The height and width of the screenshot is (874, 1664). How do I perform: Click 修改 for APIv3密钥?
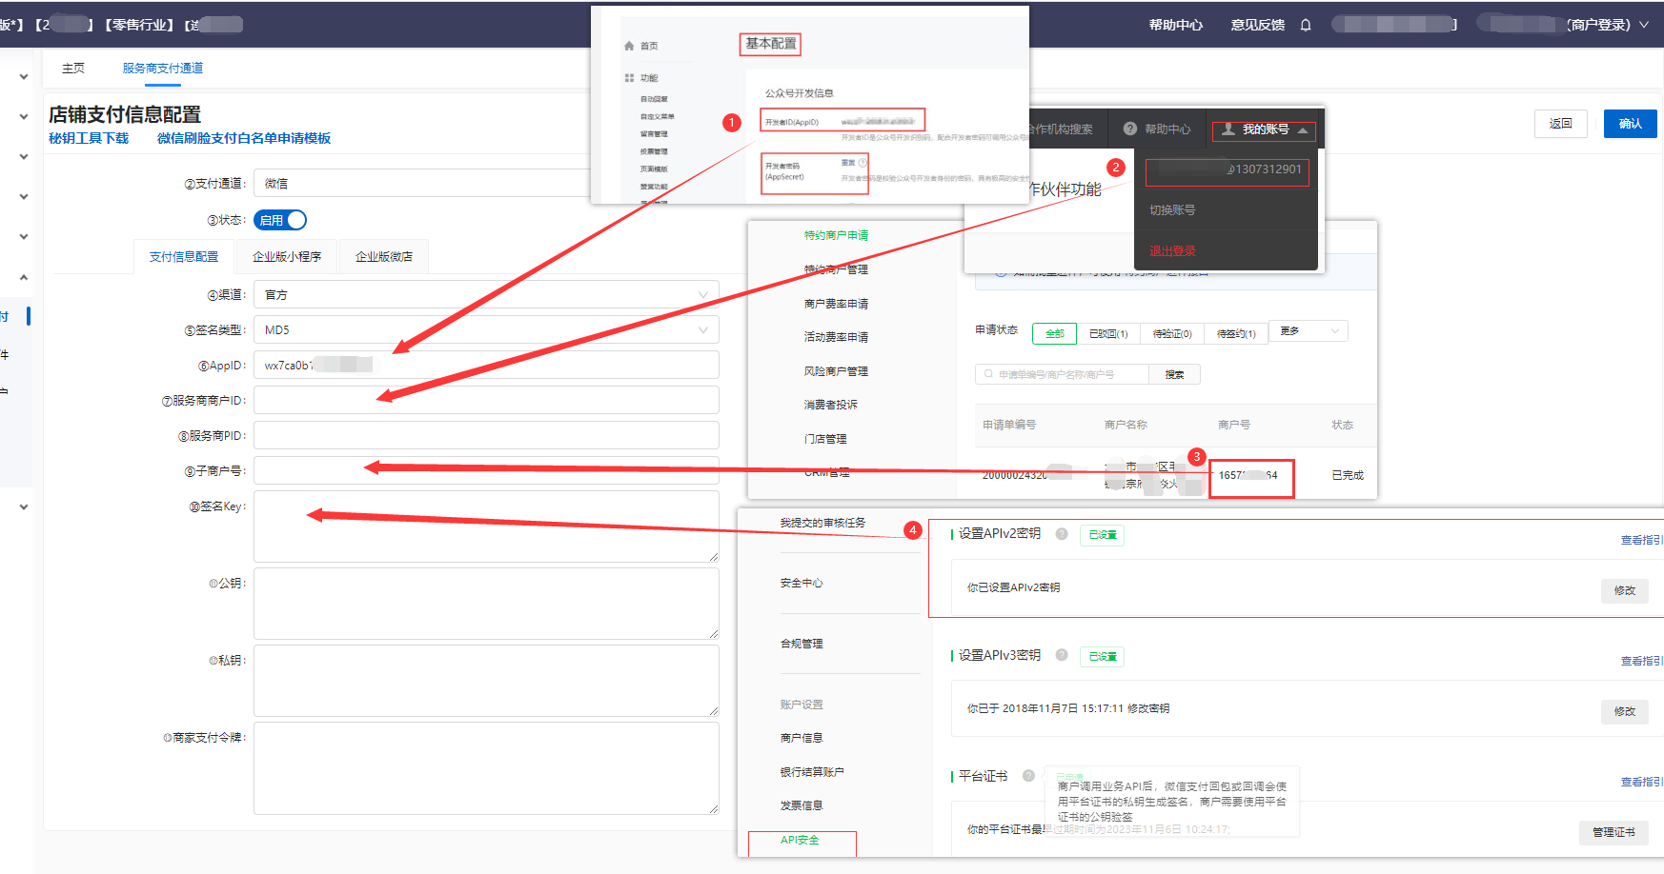coord(1625,711)
